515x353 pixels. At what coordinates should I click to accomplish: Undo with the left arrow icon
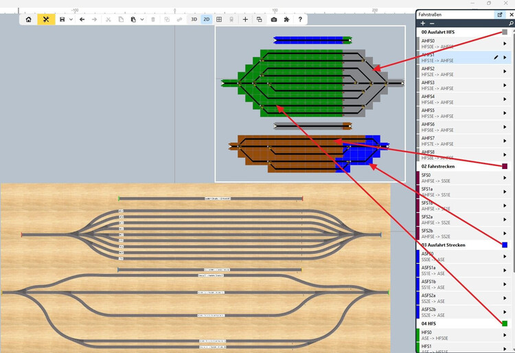point(82,19)
